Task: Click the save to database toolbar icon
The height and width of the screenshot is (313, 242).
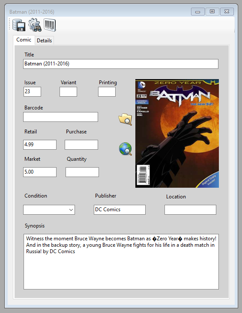Action: 19,25
